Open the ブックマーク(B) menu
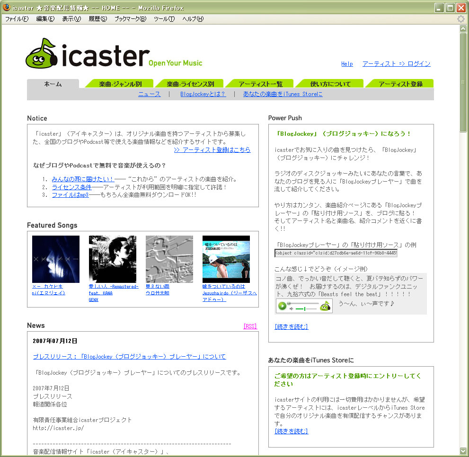The image size is (469, 457). coord(131,19)
